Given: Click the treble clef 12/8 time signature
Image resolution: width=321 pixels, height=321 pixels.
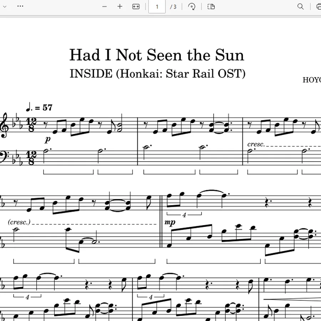Looking at the screenshot, I should (x=31, y=125).
